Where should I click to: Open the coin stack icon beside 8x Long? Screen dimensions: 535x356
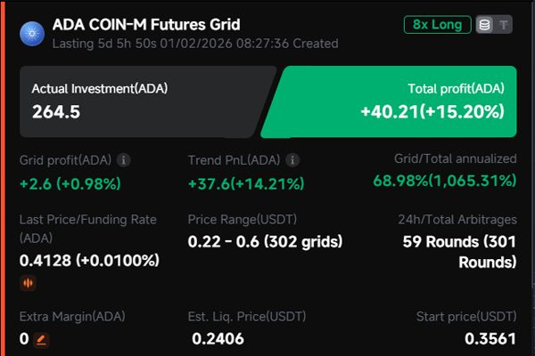coord(482,25)
